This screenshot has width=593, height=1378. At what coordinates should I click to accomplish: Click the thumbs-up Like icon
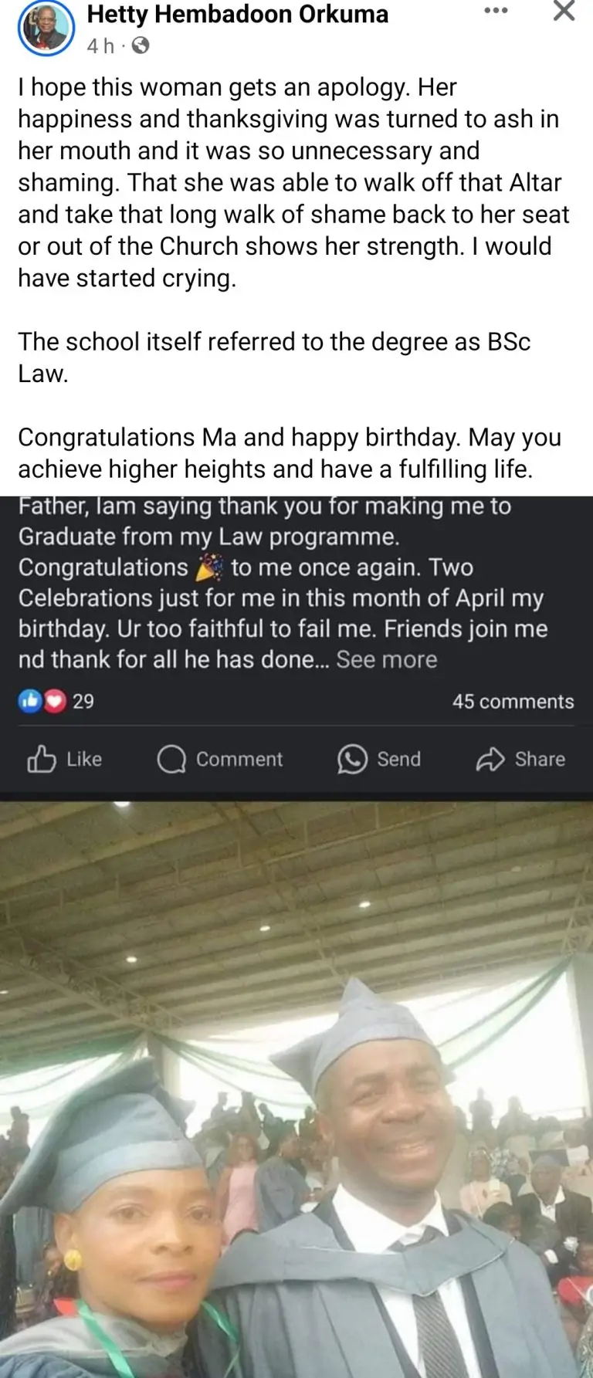(42, 760)
